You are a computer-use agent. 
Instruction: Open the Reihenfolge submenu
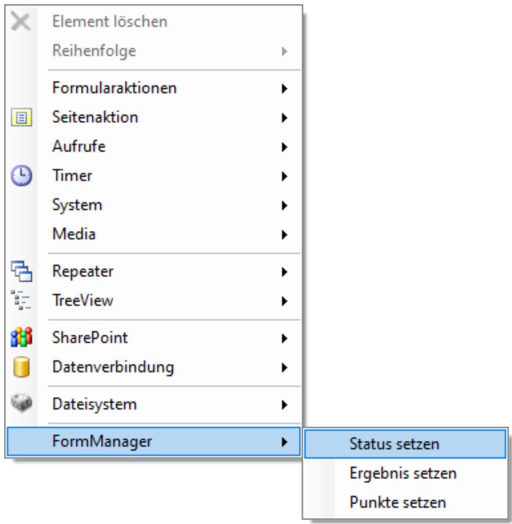tap(94, 52)
